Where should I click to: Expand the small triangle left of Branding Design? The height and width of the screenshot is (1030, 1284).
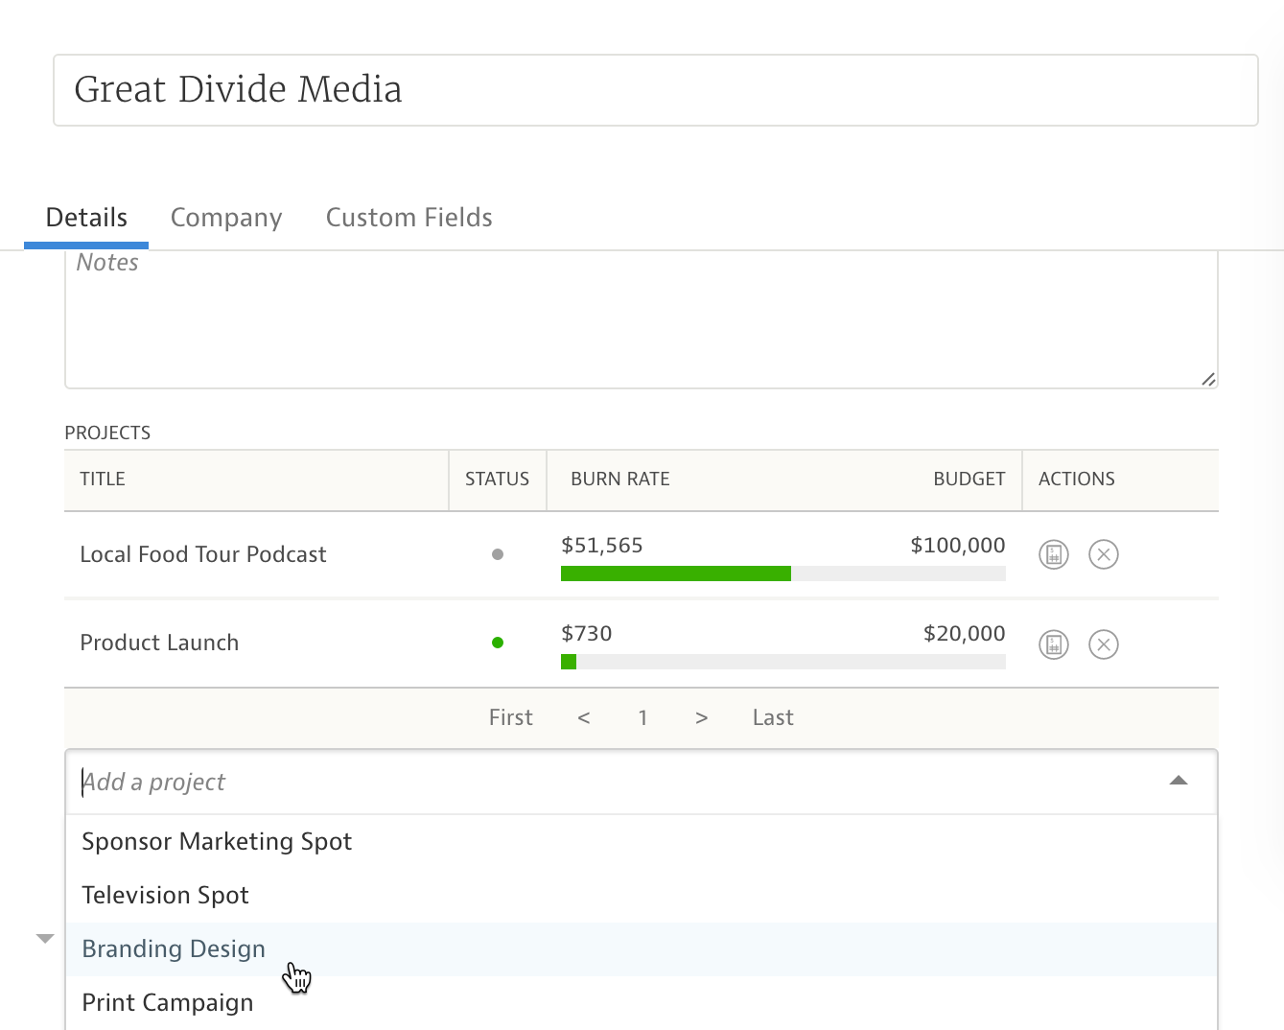(x=45, y=938)
